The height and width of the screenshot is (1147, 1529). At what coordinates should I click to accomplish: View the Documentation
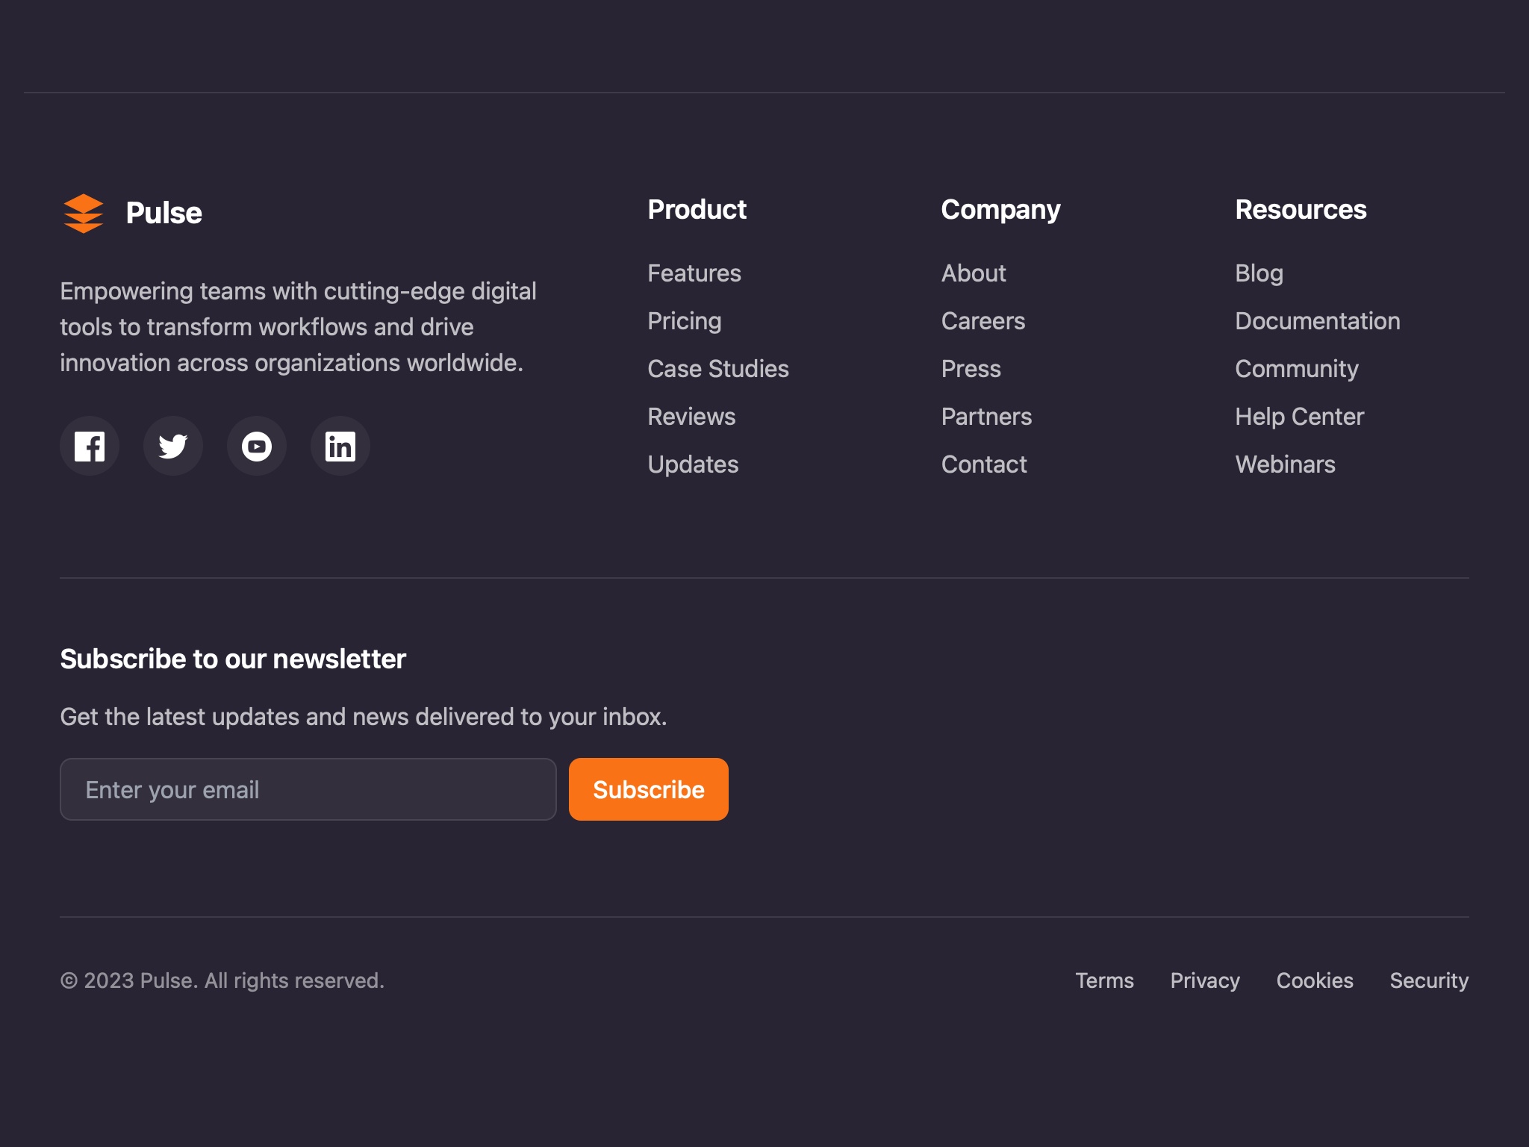(x=1318, y=321)
